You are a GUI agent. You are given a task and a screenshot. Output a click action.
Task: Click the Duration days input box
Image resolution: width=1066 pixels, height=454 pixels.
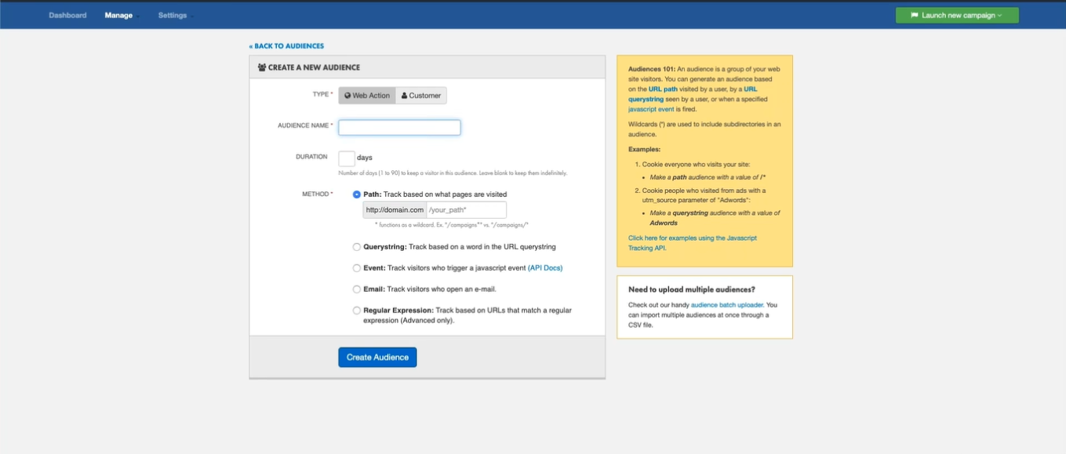(x=347, y=158)
